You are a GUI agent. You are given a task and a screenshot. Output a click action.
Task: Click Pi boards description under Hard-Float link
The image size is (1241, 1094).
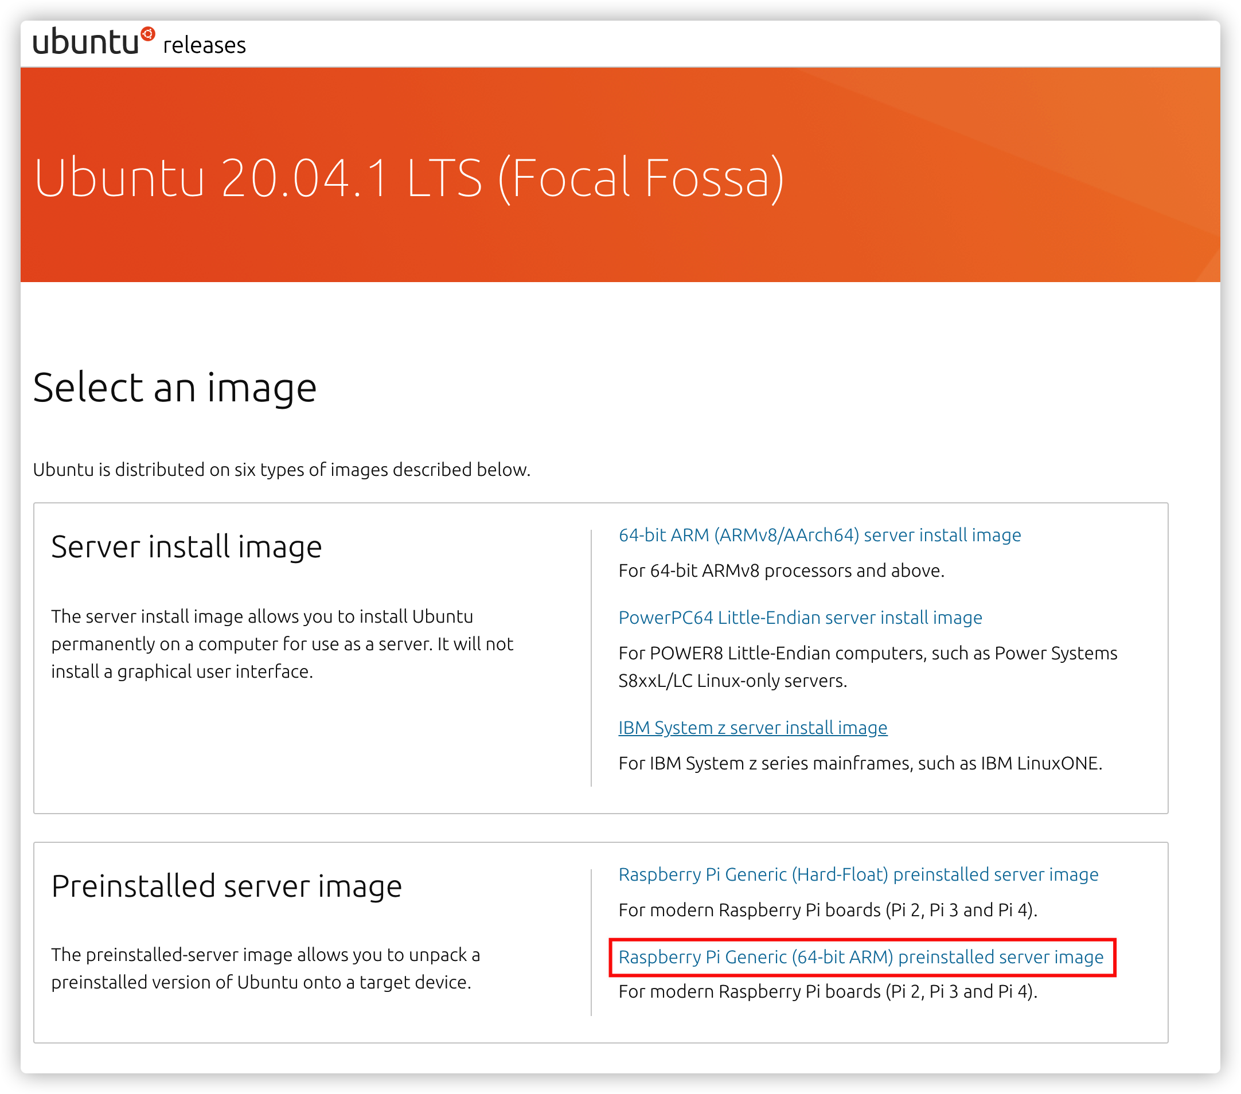pyautogui.click(x=828, y=910)
